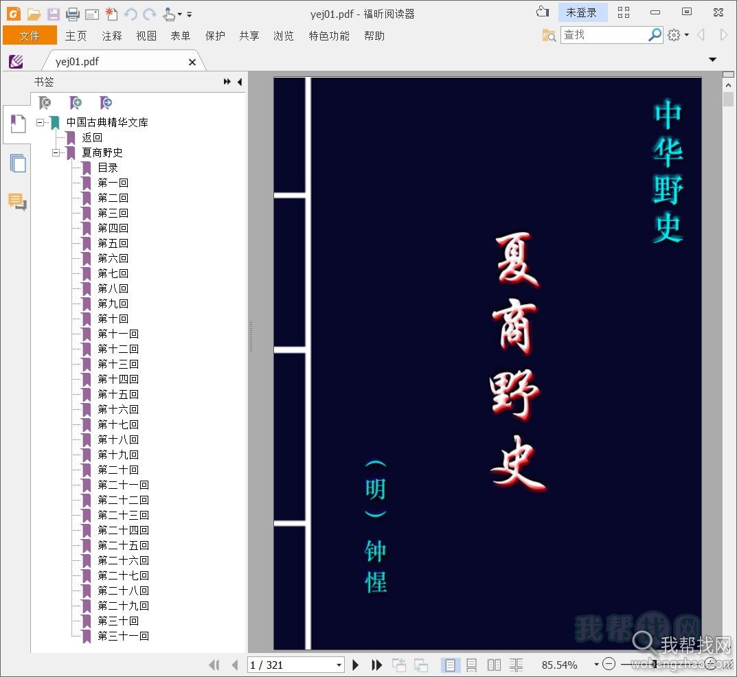Switch to the 特色功能 ribbon tab
Viewport: 737px width, 677px height.
pos(329,36)
